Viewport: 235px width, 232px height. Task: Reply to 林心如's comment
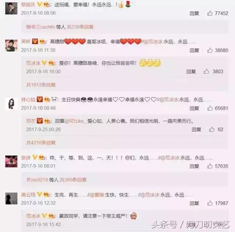pyautogui.click(x=194, y=108)
